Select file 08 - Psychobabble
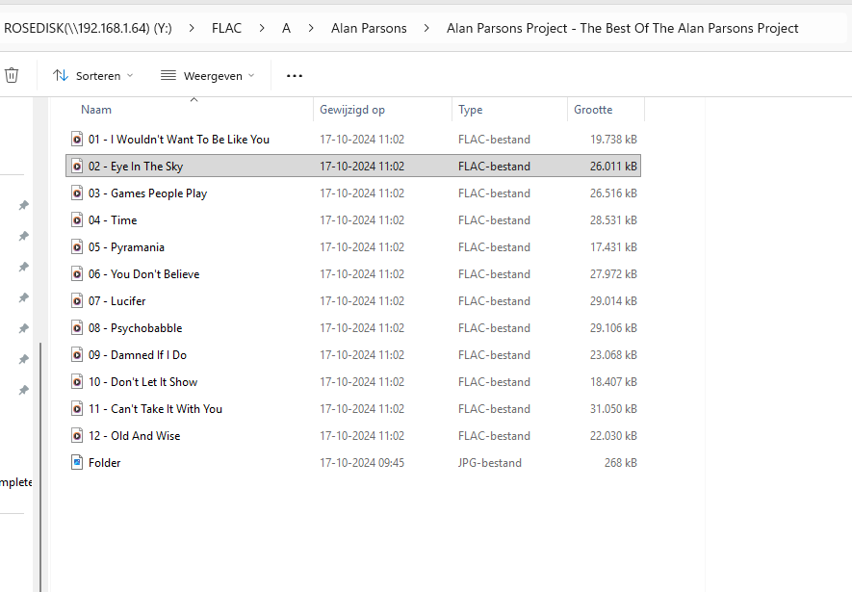The width and height of the screenshot is (852, 592). (x=136, y=328)
